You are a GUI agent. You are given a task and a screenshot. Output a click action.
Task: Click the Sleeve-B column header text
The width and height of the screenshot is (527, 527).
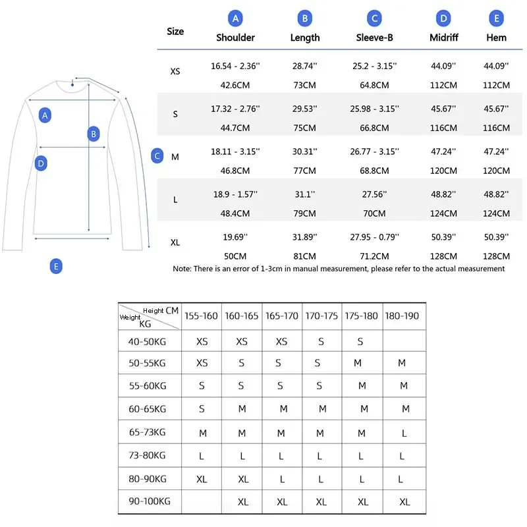374,38
